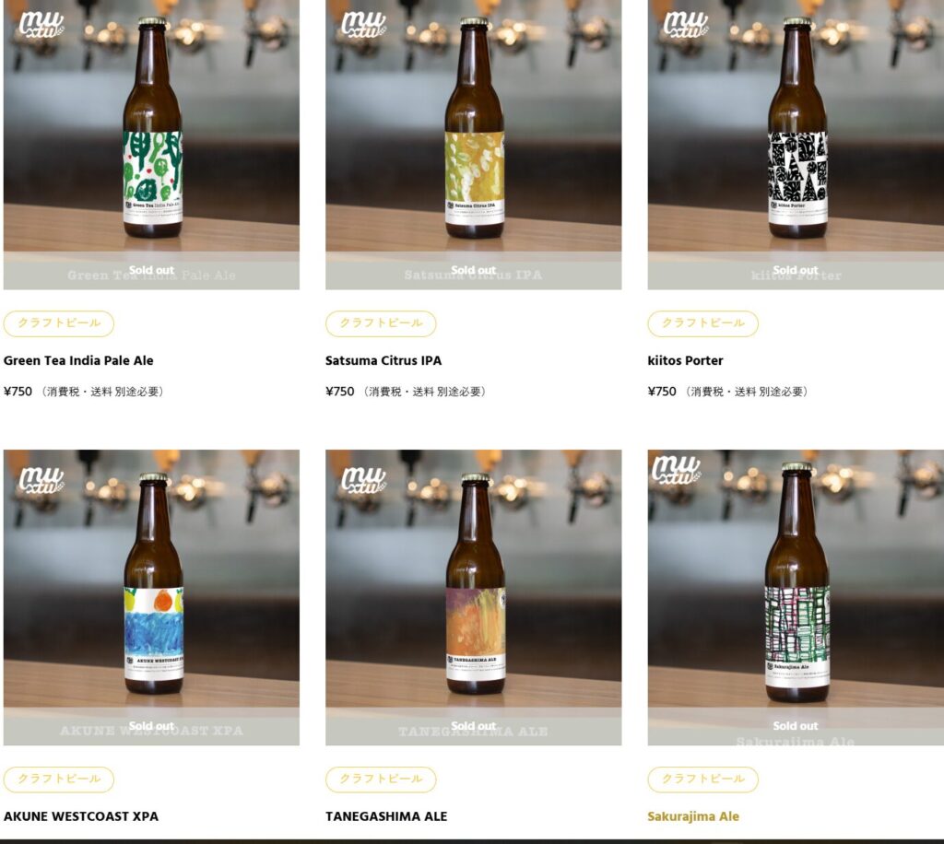Image resolution: width=944 pixels, height=844 pixels.
Task: Open the AKUNE WESTCOAST XPA bottle photo
Action: 151,597
